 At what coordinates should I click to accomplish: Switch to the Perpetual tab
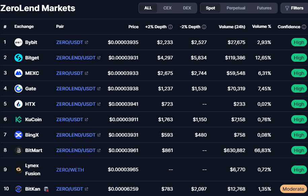pyautogui.click(x=236, y=8)
